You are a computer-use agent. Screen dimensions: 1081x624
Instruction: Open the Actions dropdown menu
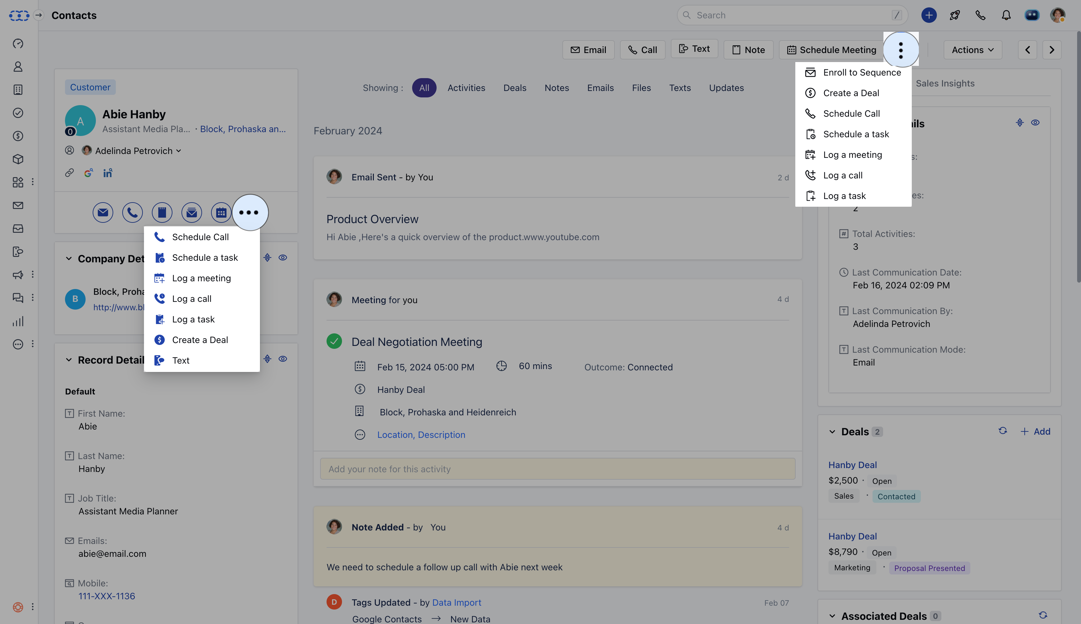coord(972,50)
